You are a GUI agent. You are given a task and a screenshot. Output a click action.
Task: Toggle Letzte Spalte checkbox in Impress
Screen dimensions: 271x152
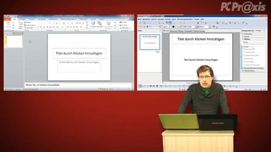(244, 62)
